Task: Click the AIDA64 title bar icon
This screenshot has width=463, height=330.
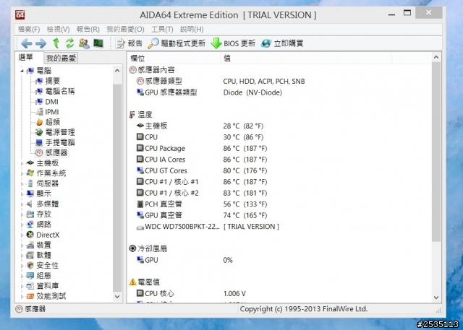Action: [20, 14]
